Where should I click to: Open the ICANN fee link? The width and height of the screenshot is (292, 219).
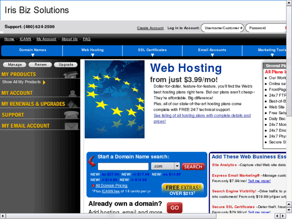pos(110,191)
